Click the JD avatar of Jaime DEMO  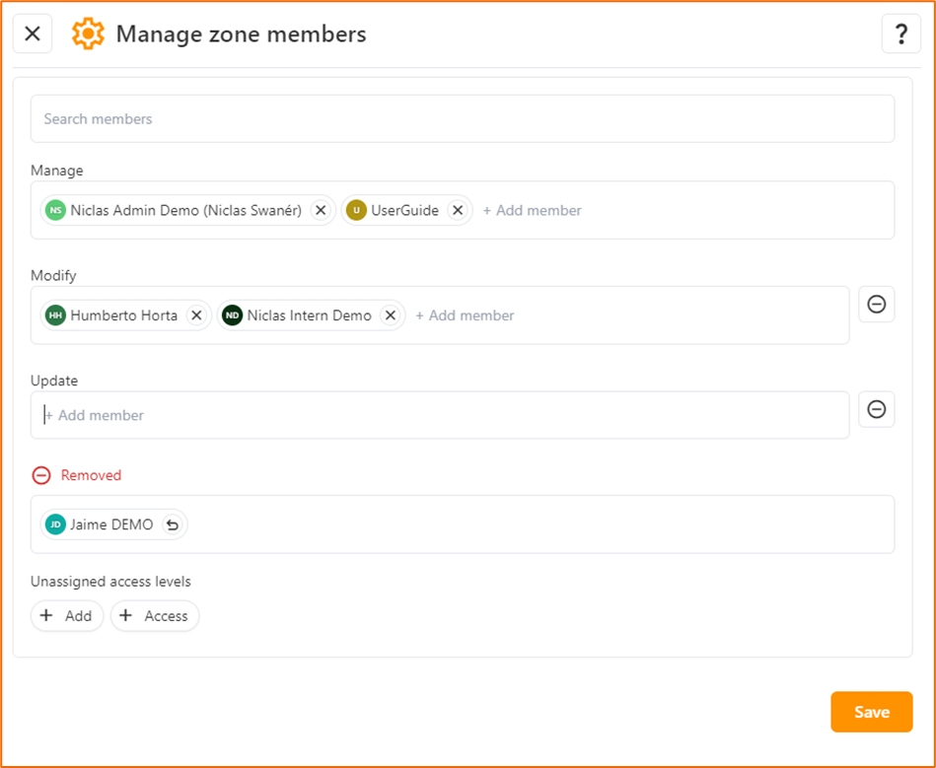[x=55, y=525]
